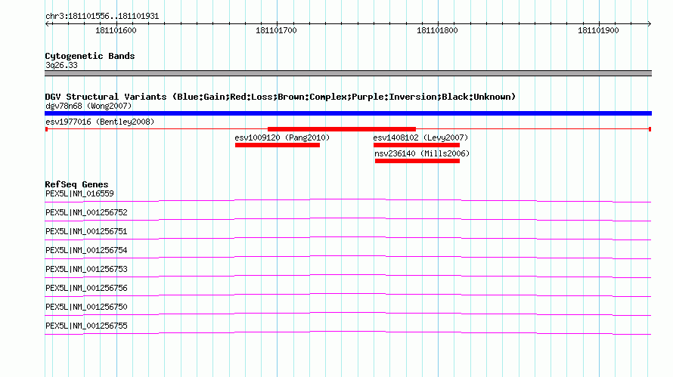Select the thick red esv1977016 loss segment
This screenshot has height=377, width=673.
342,129
